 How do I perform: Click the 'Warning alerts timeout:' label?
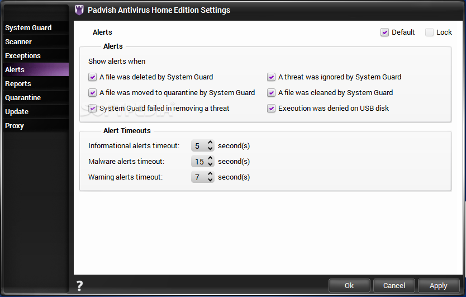[125, 177]
